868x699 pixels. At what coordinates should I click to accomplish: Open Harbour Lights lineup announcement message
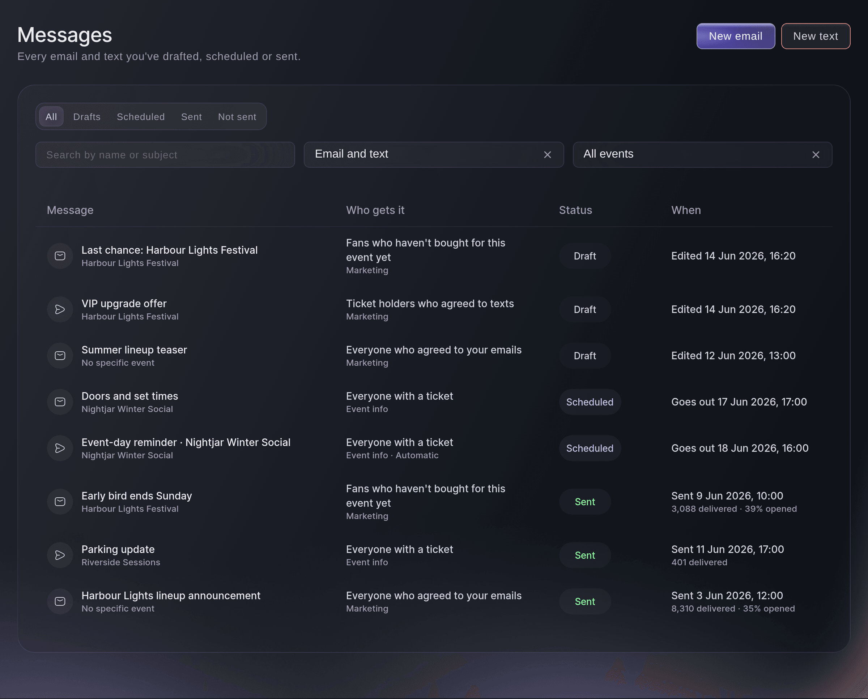pos(171,596)
